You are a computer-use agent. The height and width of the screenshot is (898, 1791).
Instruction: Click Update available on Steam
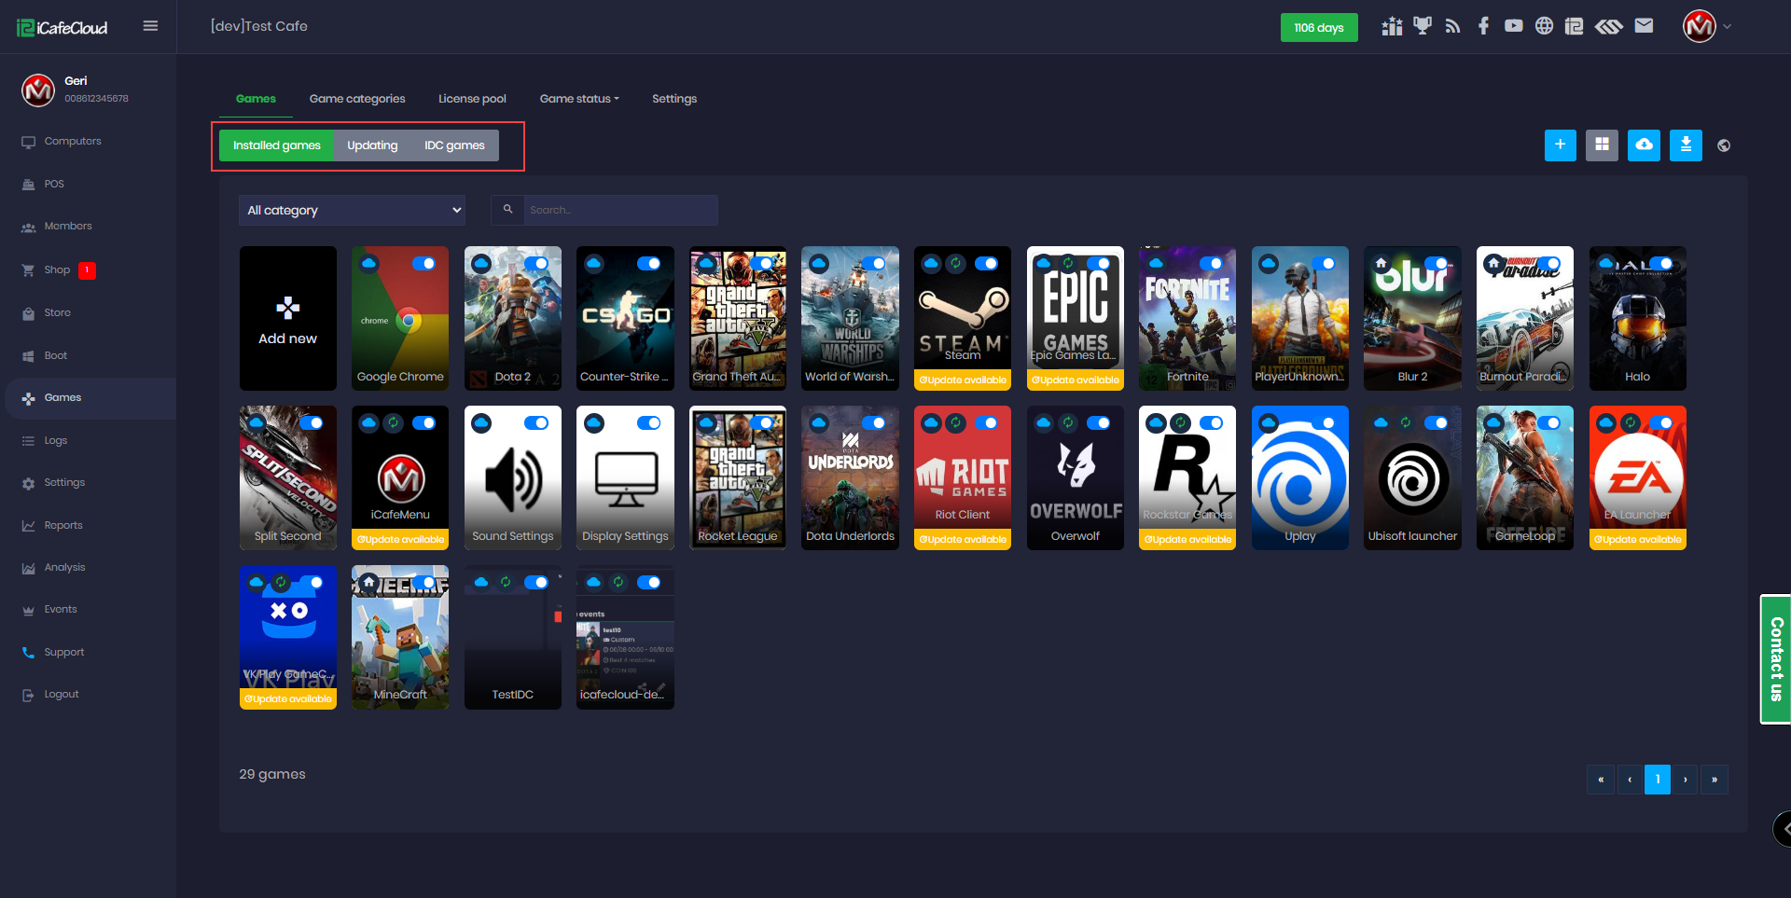click(x=963, y=380)
